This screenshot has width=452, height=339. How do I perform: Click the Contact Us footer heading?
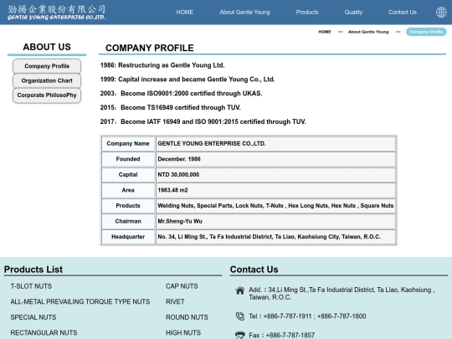click(254, 270)
